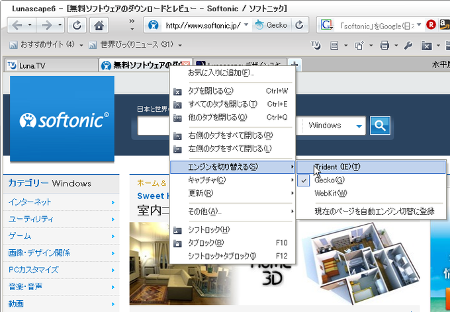The width and height of the screenshot is (450, 312).
Task: Click the Amazon search icon
Action: 445,25
